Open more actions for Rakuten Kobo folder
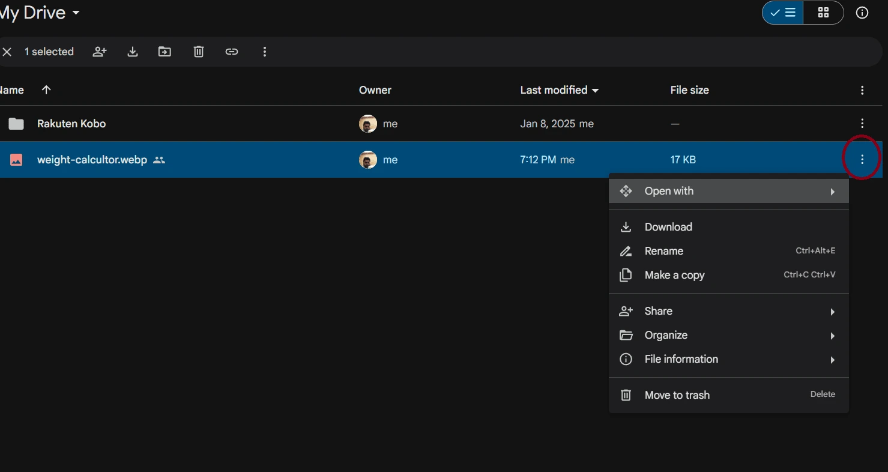 click(862, 123)
